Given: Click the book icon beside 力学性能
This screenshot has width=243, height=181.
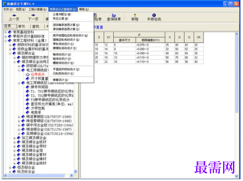Looking at the screenshot, I should click(x=28, y=108).
